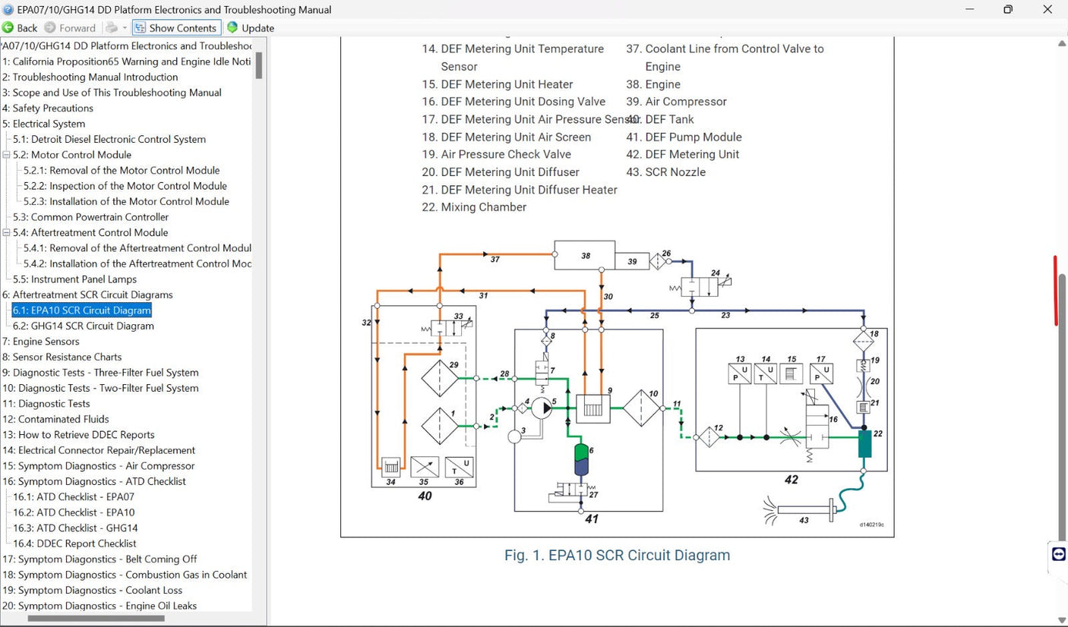The width and height of the screenshot is (1068, 627).
Task: Click the scroll-down arrow of the document pane
Action: click(1062, 619)
